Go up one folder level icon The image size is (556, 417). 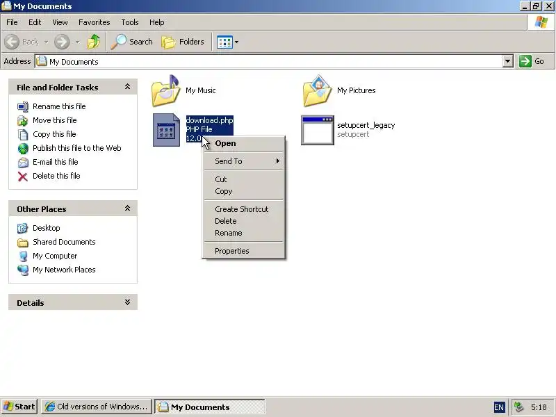pyautogui.click(x=94, y=42)
